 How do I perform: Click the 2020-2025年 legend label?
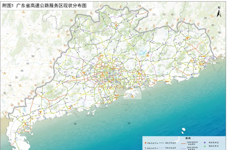point(192,142)
